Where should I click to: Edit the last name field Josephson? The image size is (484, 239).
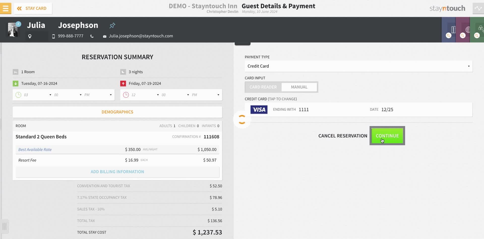pos(78,25)
